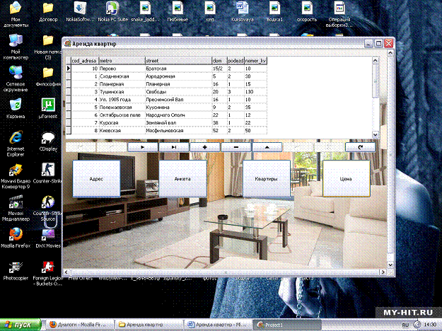Jump to last record in navigator
The height and width of the screenshot is (331, 442).
coord(173,146)
